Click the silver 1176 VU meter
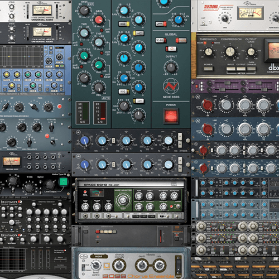 pyautogui.click(x=42, y=10)
